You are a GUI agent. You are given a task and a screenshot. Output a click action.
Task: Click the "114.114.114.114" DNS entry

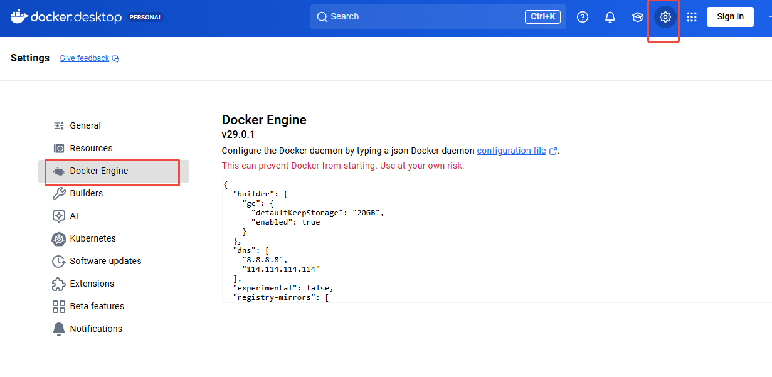pos(281,269)
